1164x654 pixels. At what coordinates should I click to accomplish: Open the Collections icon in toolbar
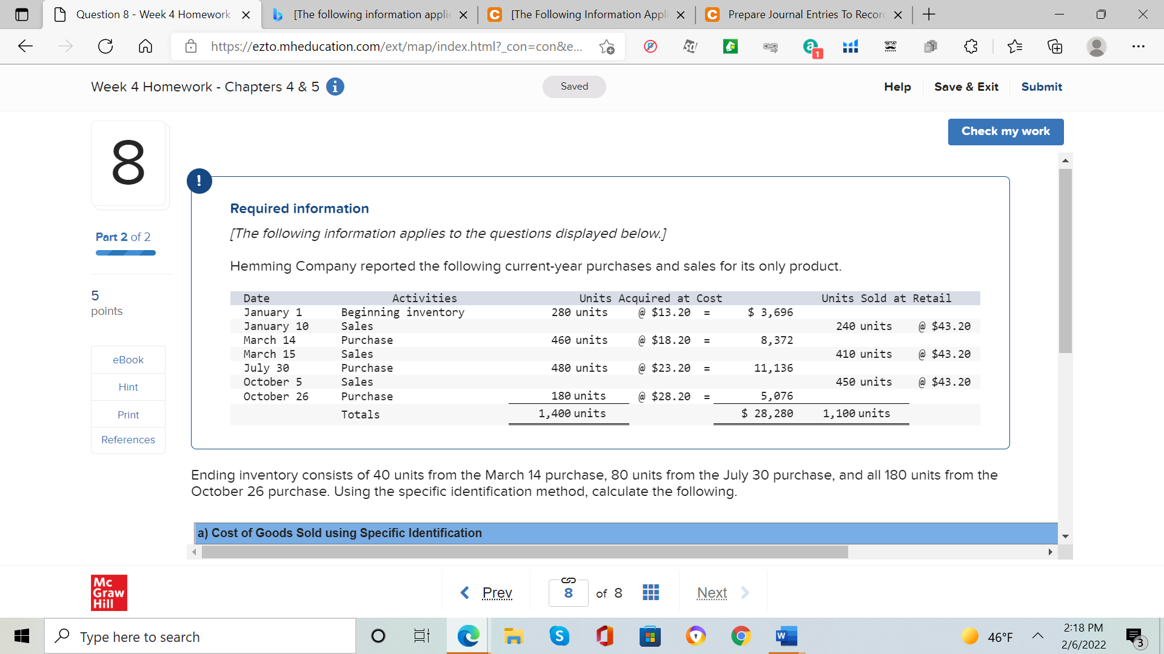pyautogui.click(x=1055, y=46)
